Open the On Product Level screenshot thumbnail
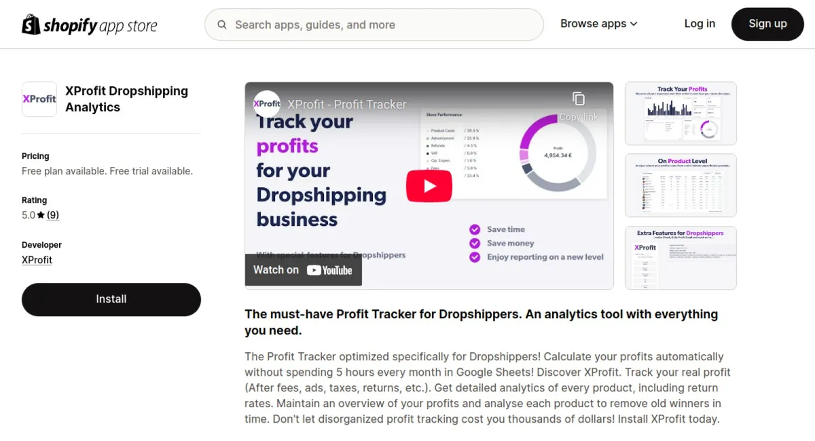Image resolution: width=815 pixels, height=441 pixels. pos(680,185)
